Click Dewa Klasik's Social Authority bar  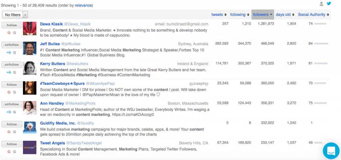(320, 24)
